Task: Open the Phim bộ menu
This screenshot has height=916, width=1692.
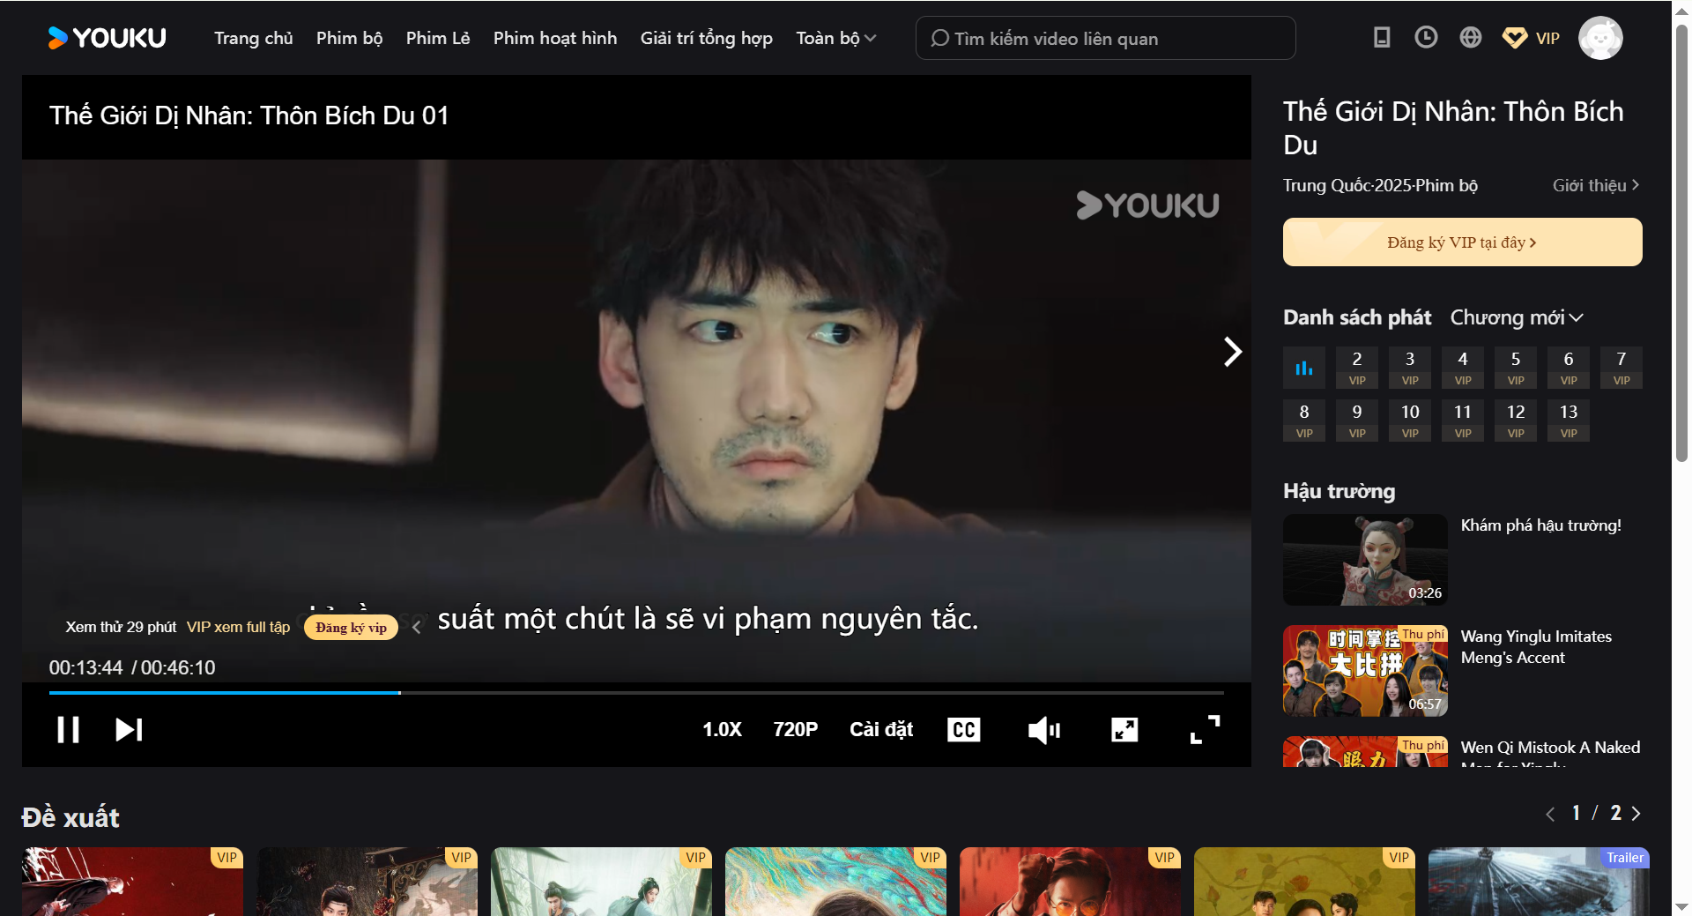Action: [349, 38]
